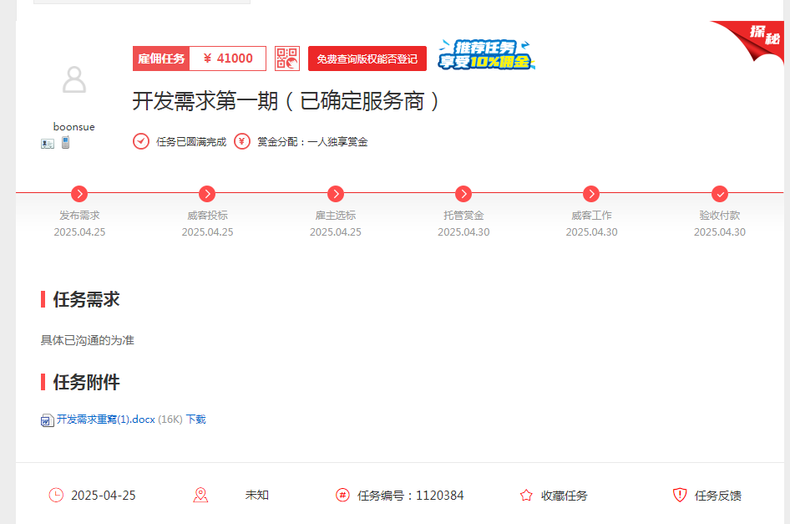Viewport: 790px width, 524px height.
Task: Open the 推荐任务享受10%佣金 banner
Action: pyautogui.click(x=487, y=55)
